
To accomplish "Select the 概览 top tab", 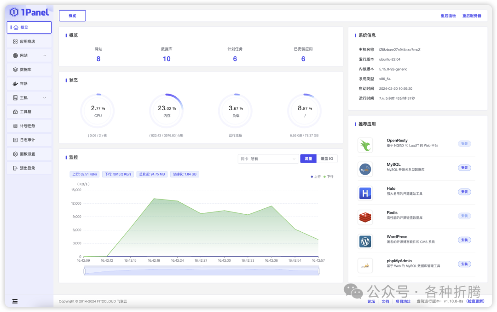I will pyautogui.click(x=72, y=16).
